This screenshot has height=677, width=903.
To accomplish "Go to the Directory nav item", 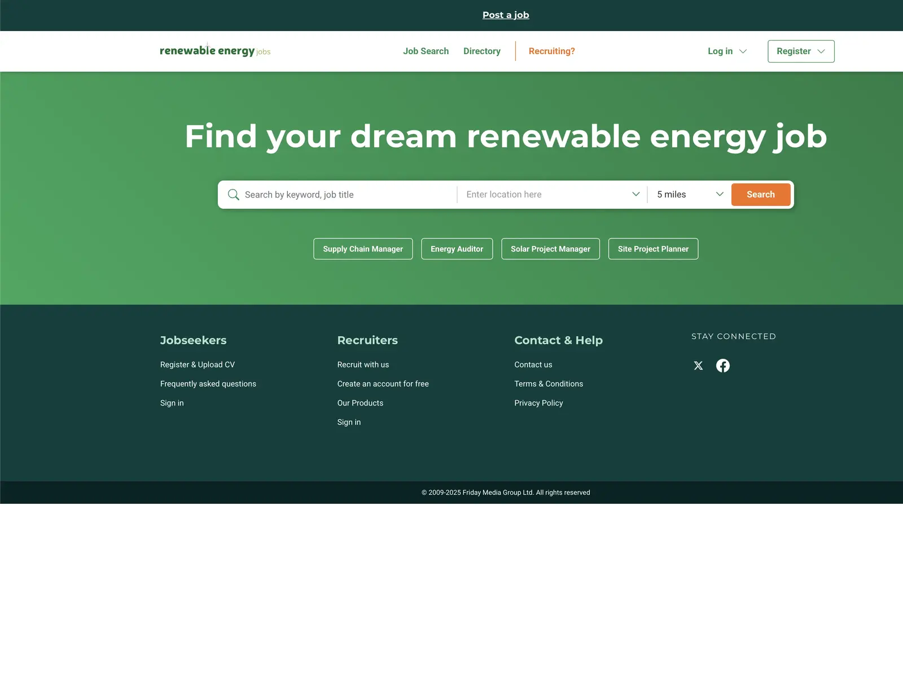I will coord(482,51).
